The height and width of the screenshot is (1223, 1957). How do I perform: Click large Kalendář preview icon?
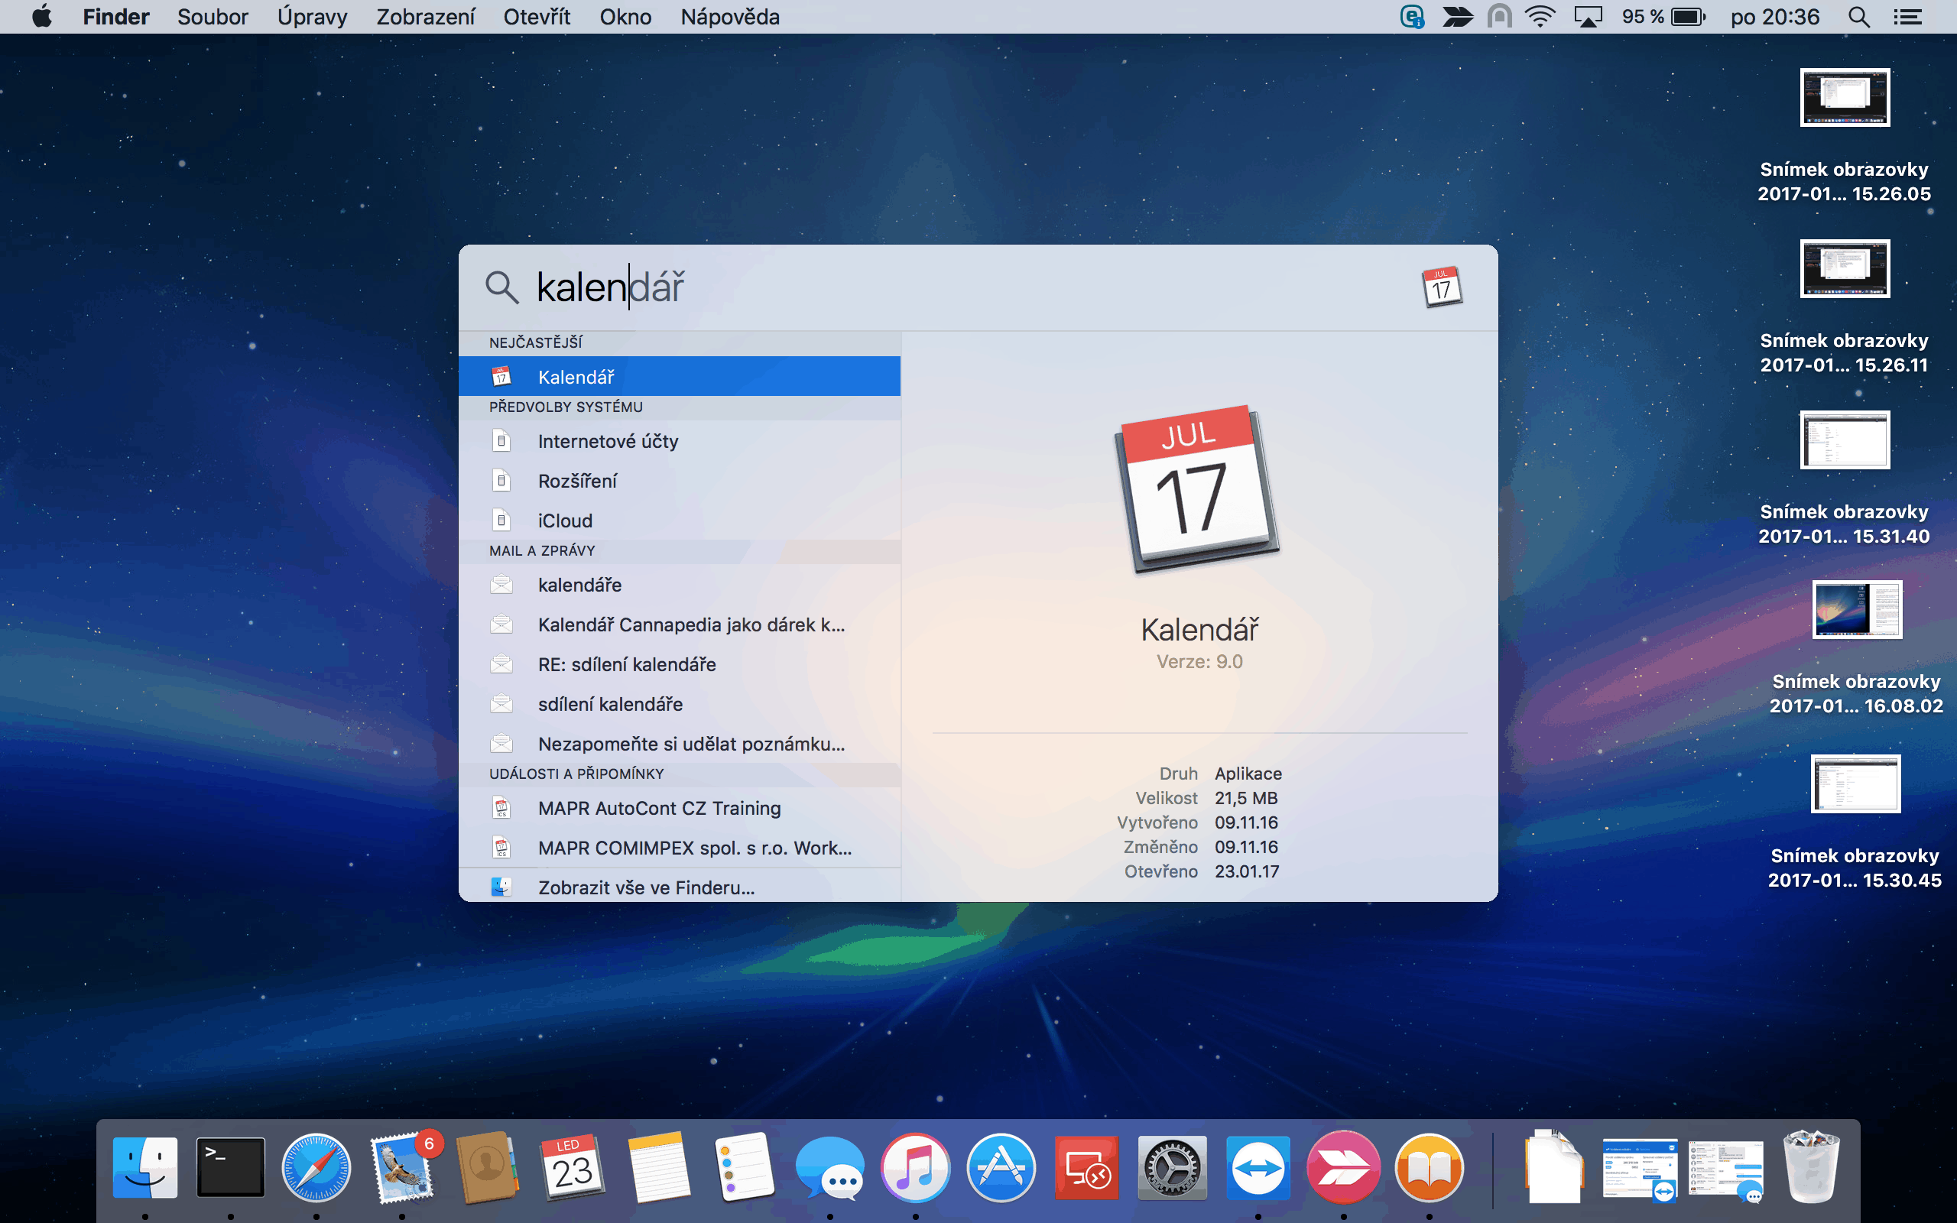[x=1198, y=489]
